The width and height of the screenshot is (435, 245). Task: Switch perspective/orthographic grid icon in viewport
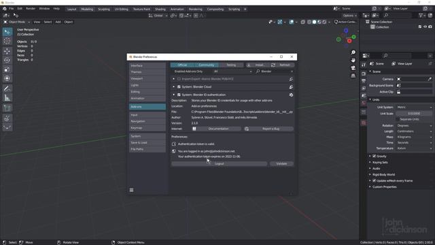click(353, 76)
